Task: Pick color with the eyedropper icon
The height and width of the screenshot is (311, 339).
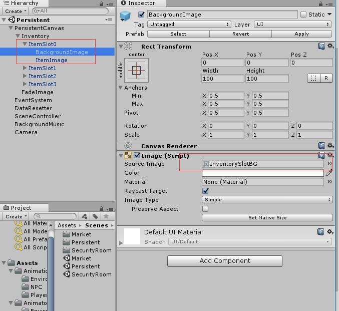Action: point(329,173)
